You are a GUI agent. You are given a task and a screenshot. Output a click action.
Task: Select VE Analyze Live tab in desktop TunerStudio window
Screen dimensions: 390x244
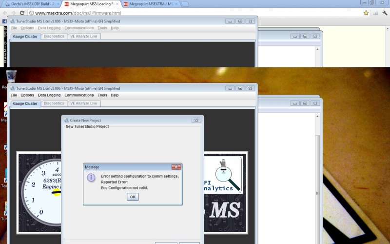coord(83,103)
